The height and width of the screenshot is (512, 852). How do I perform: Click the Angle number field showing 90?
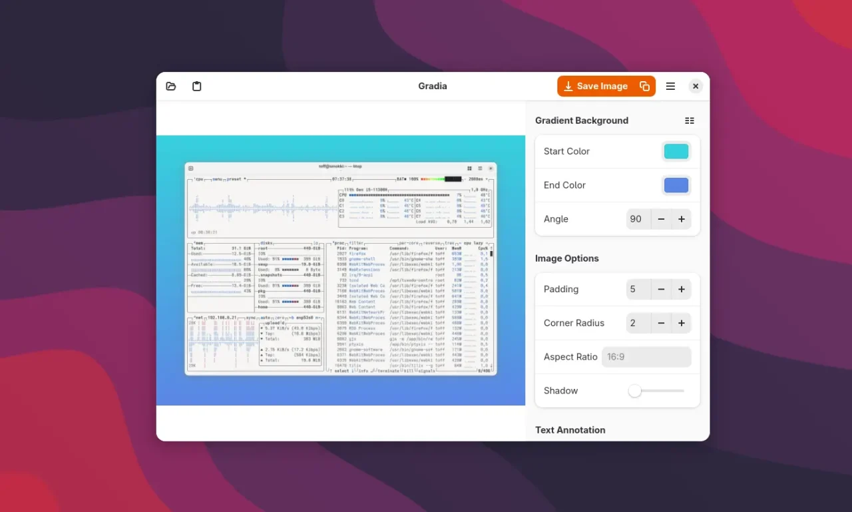(637, 219)
